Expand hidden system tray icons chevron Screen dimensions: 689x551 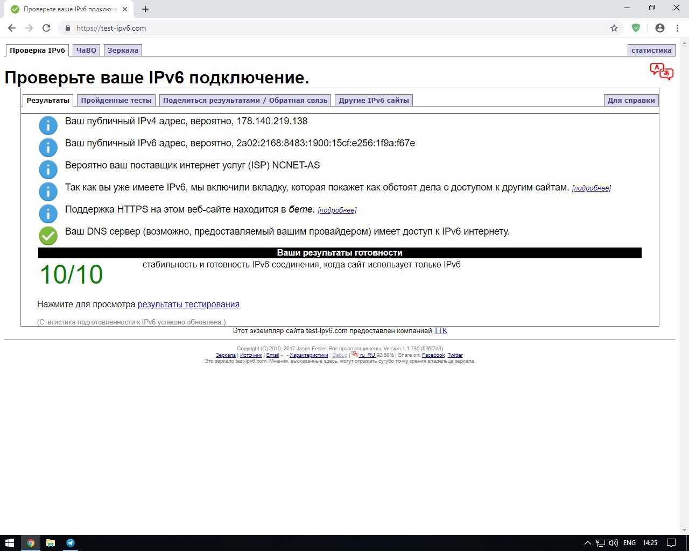point(587,543)
